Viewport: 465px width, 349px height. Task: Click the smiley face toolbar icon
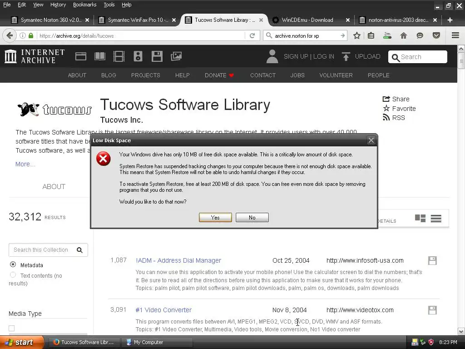[x=420, y=35]
